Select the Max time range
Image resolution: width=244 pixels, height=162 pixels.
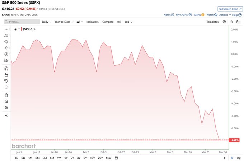(x=109, y=158)
